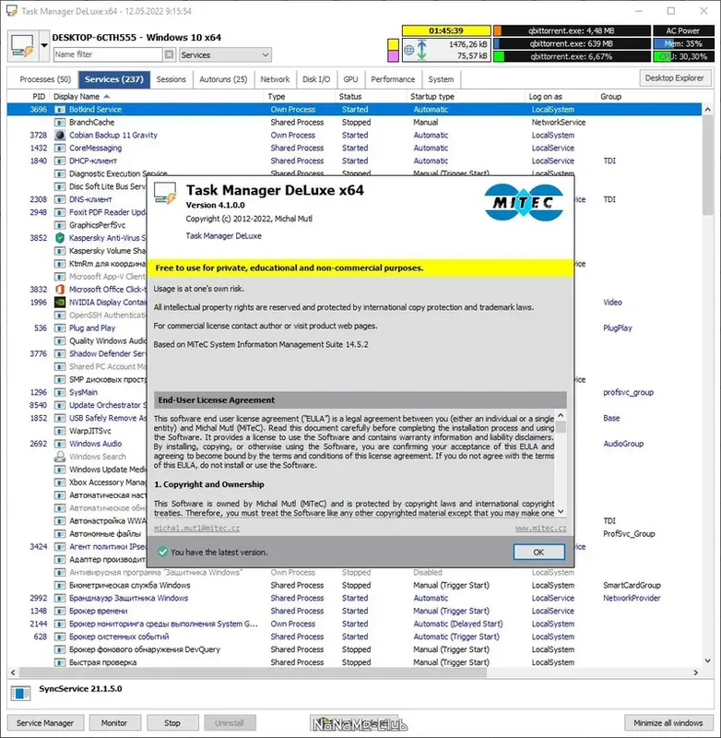Screen dimensions: 721x738
Task: Open the Network tab
Action: coord(275,79)
